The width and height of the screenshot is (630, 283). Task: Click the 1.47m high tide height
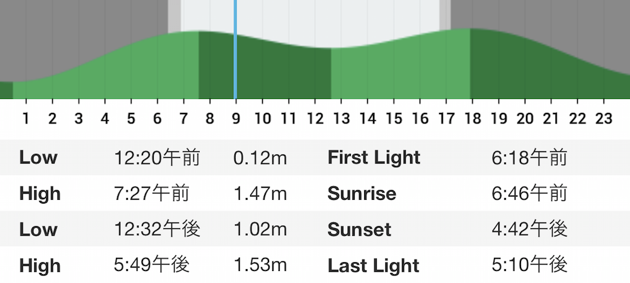coord(260,193)
